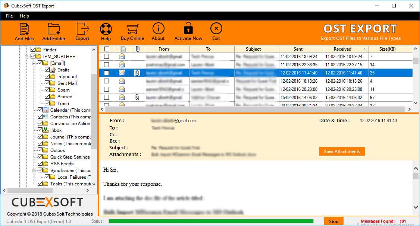Uncheck the Journal folder checkbox
The width and height of the screenshot is (420, 226).
(x=40, y=137)
